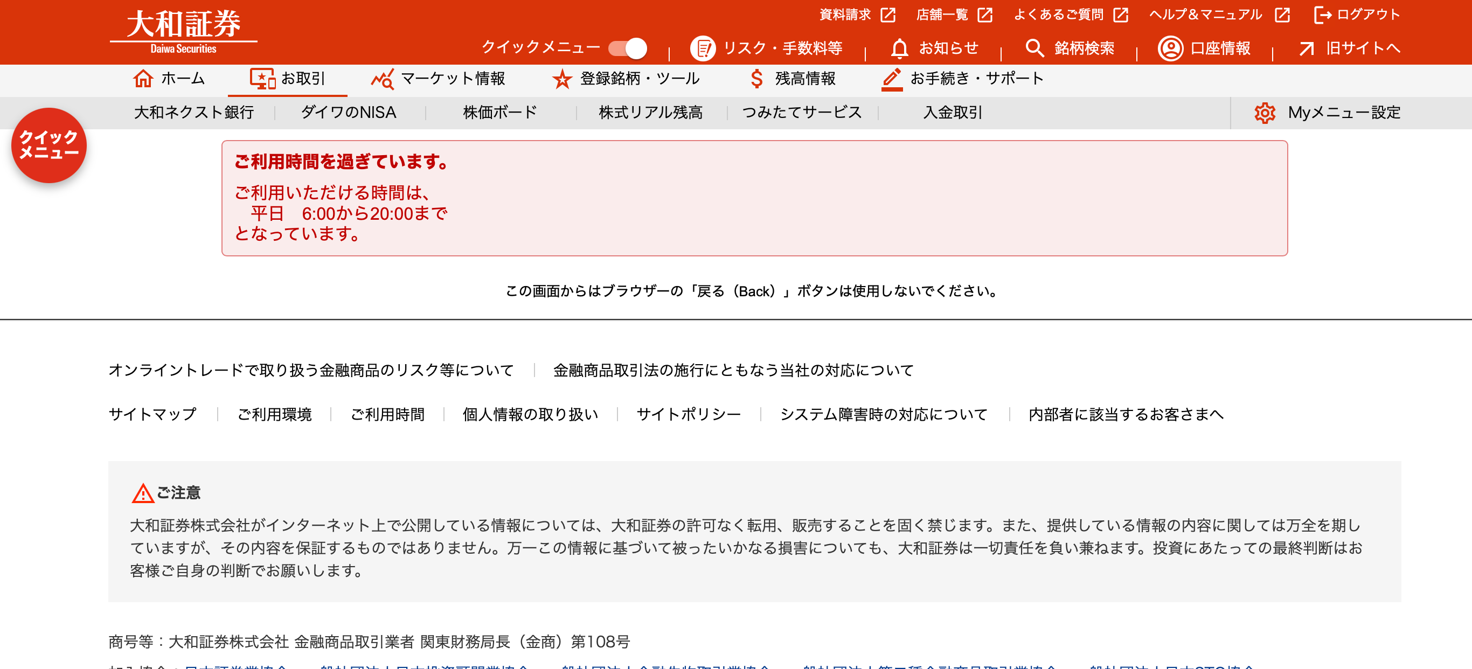1472x669 pixels.
Task: Open the red floating クイックメニュー button
Action: (49, 145)
